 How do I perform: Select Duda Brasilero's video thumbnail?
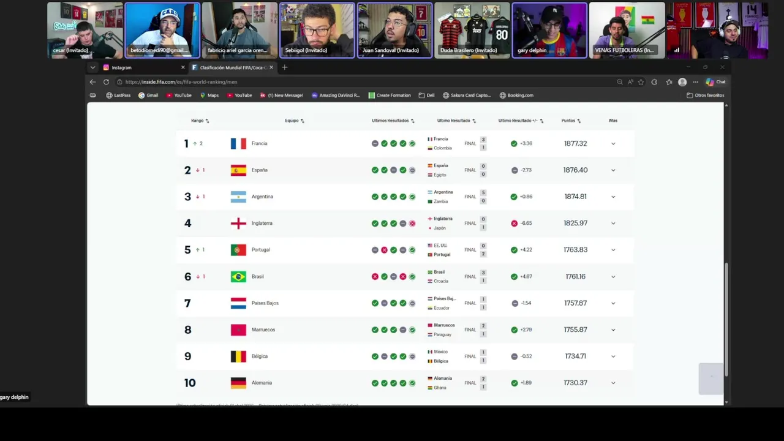click(472, 31)
